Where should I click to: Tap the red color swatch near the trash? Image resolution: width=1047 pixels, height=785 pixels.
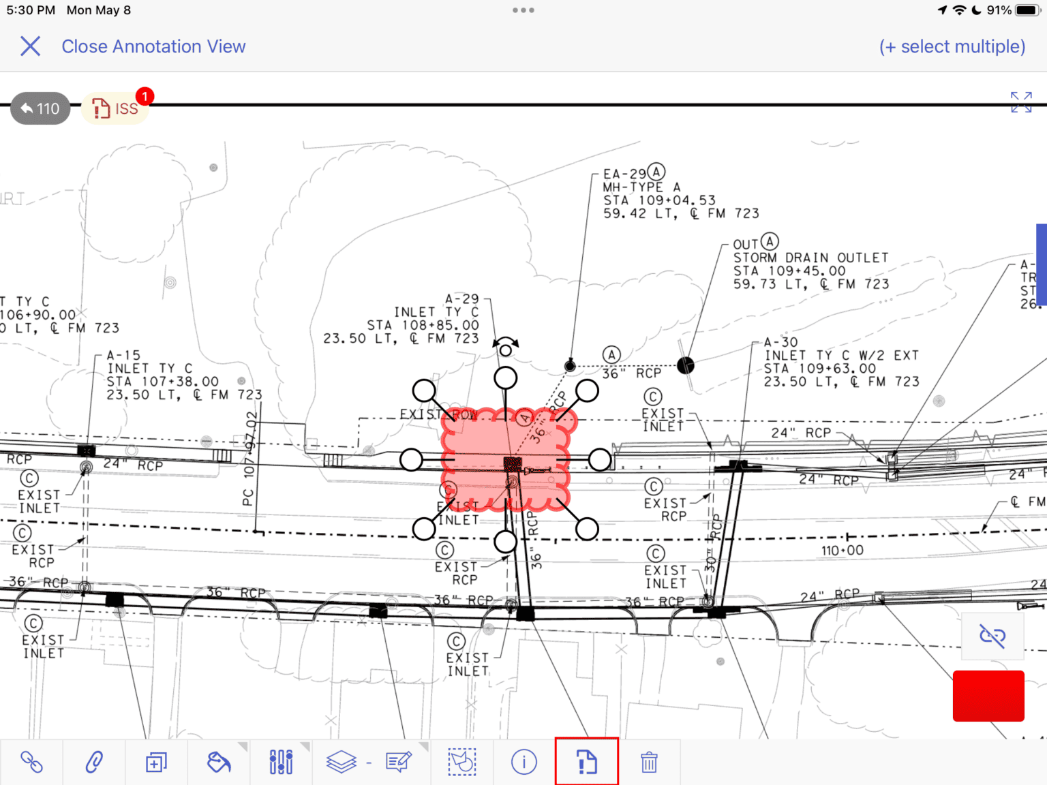click(988, 696)
